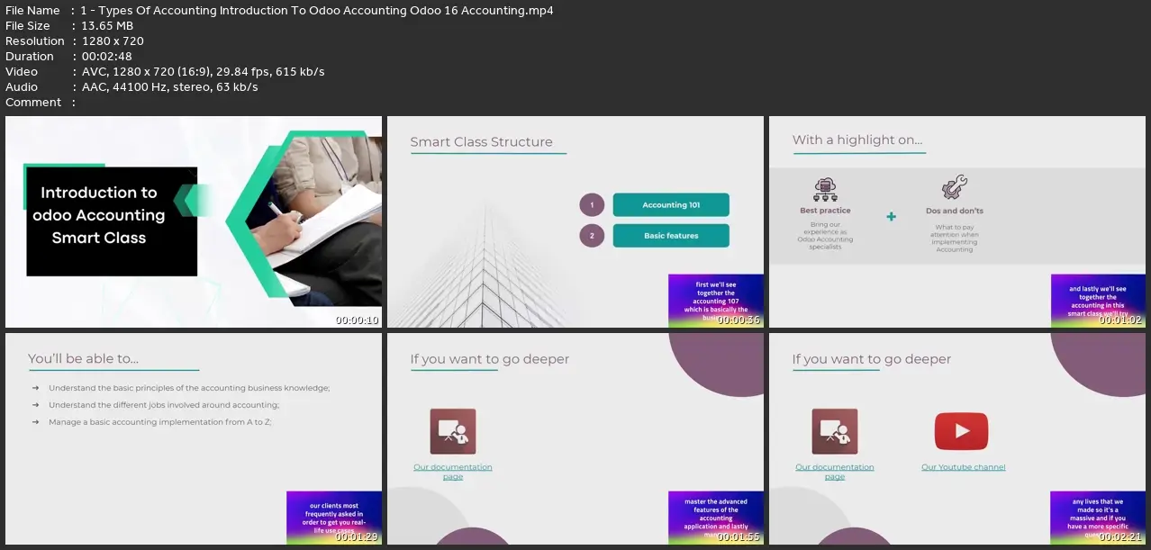Select the Audio line AAC 44100 Hz stereo

pyautogui.click(x=131, y=87)
